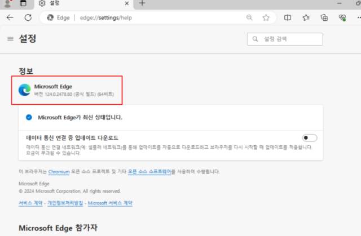The width and height of the screenshot is (361, 236).
Task: Click the 설정 검색 search field
Action: tap(285, 39)
